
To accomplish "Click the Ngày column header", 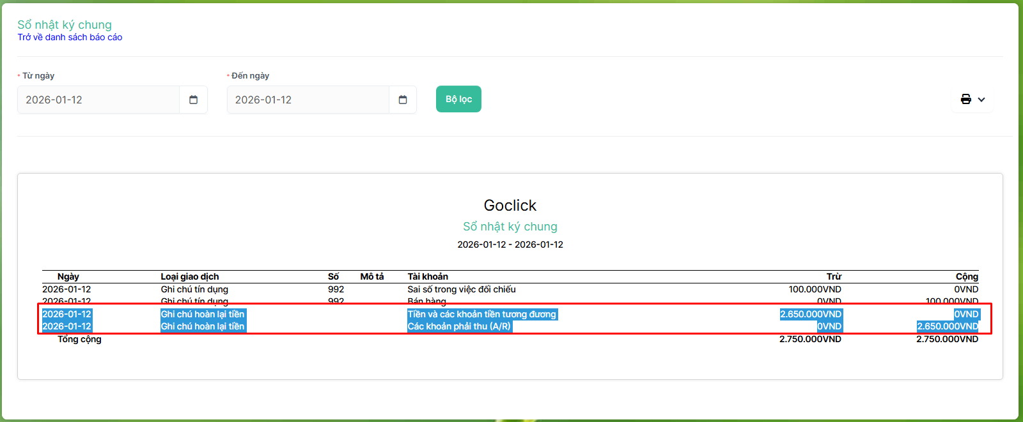I will (x=68, y=276).
